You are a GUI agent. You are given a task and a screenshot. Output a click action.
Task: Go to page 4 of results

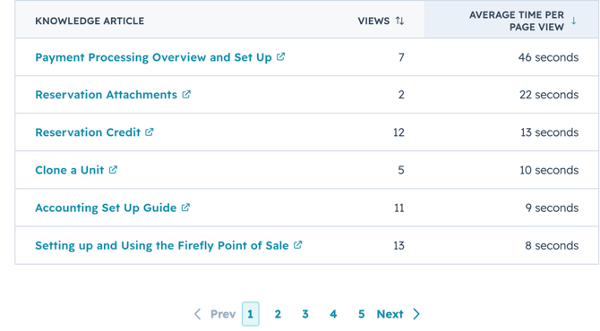[x=333, y=314]
